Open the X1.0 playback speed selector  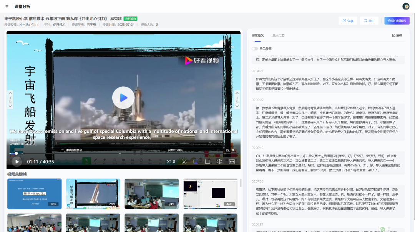[171, 162]
